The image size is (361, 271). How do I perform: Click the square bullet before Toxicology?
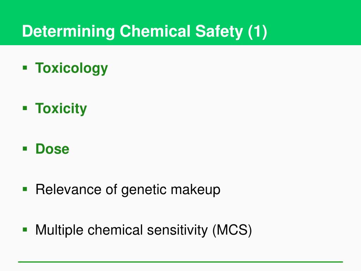(x=25, y=68)
